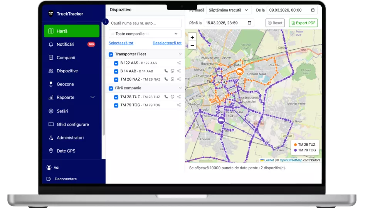The image size is (370, 208).
Task: Open the OpenStreetMap attribution link
Action: point(291,160)
